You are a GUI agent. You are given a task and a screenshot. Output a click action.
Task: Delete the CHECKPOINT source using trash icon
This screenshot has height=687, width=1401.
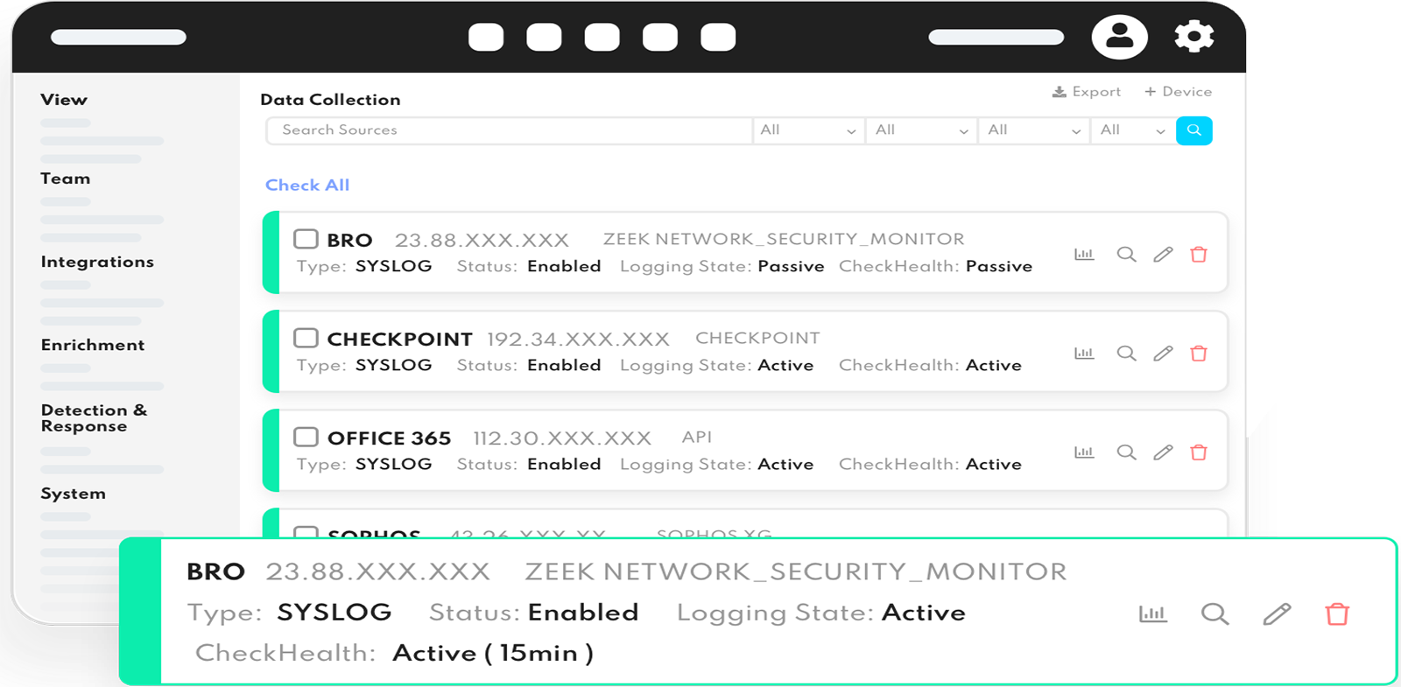tap(1199, 354)
